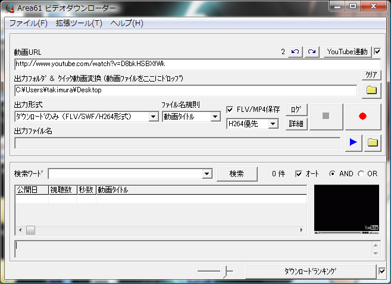Click the 検索 button
The height and width of the screenshot is (284, 391).
237,174
